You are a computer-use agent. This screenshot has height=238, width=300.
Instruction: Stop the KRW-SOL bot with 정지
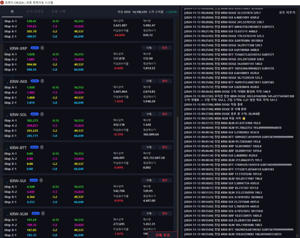[x=165, y=114]
